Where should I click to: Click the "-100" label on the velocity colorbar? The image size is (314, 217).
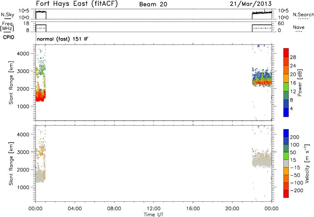click(297, 183)
